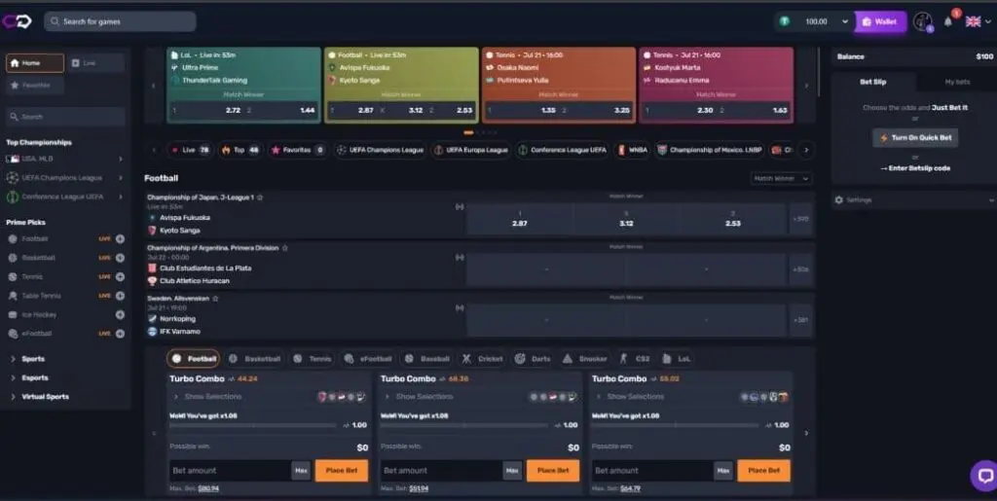Screen dimensions: 997x501
Task: Click the Search for games field
Action: 120,21
